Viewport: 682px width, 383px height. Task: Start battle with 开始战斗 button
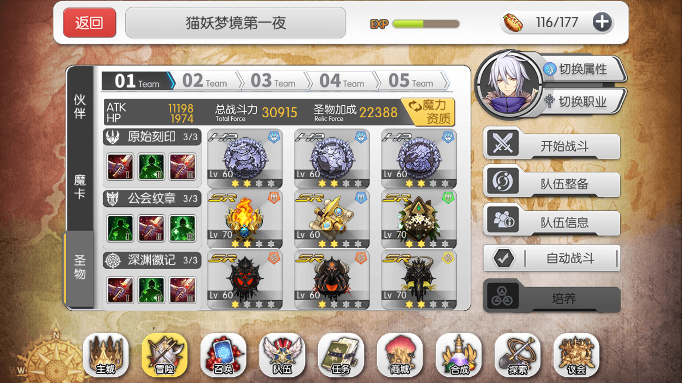[552, 145]
